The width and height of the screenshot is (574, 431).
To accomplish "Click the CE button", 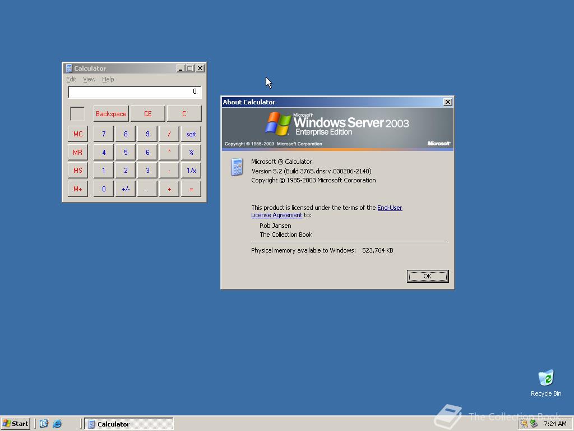I will [x=147, y=113].
